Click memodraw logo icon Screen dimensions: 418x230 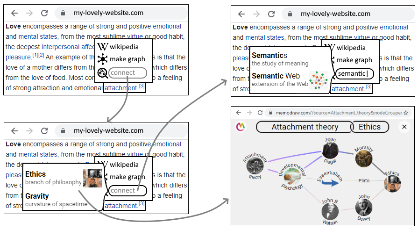point(241,127)
